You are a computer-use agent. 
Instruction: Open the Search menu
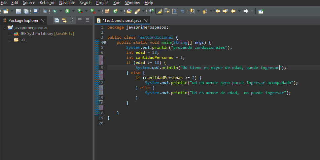85,3
